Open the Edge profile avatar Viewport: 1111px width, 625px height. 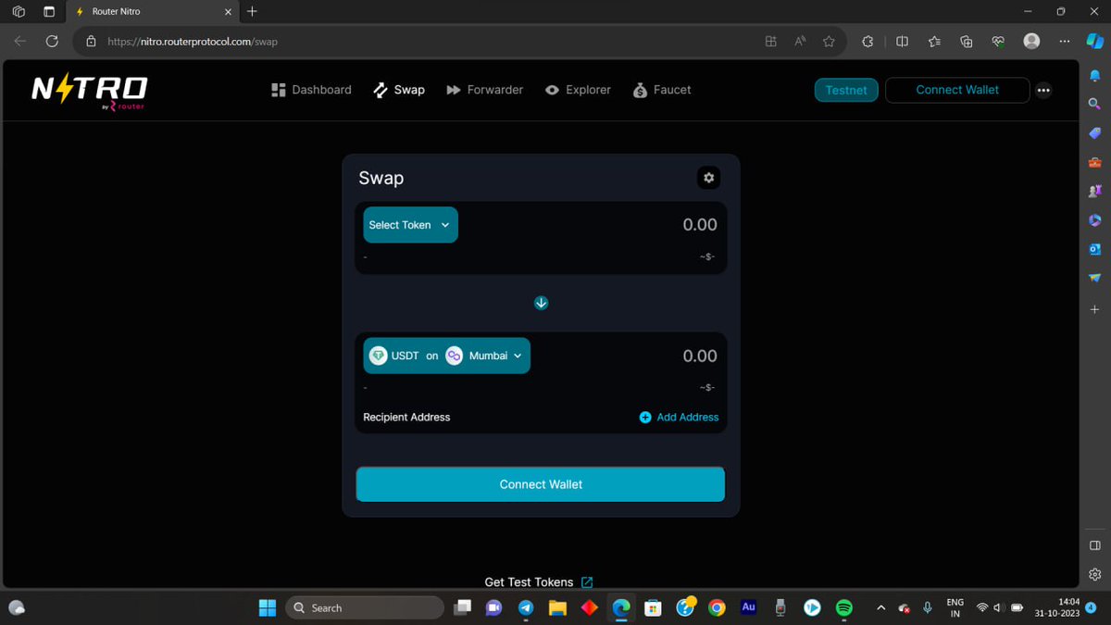click(1031, 42)
